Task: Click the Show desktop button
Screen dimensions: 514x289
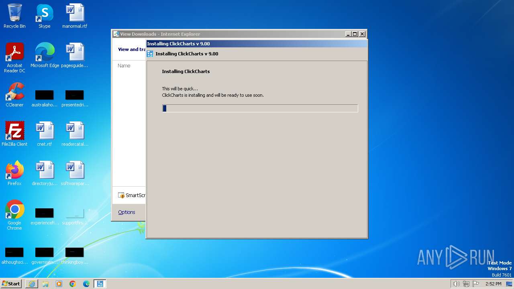Action: point(509,284)
